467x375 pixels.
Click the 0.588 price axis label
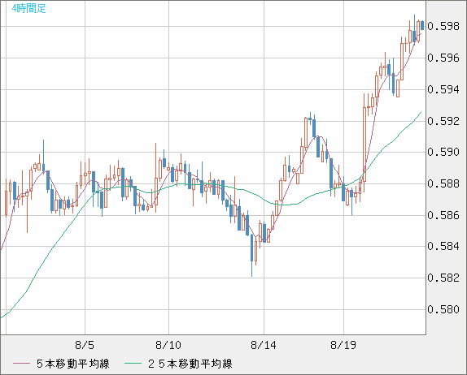[x=443, y=183]
